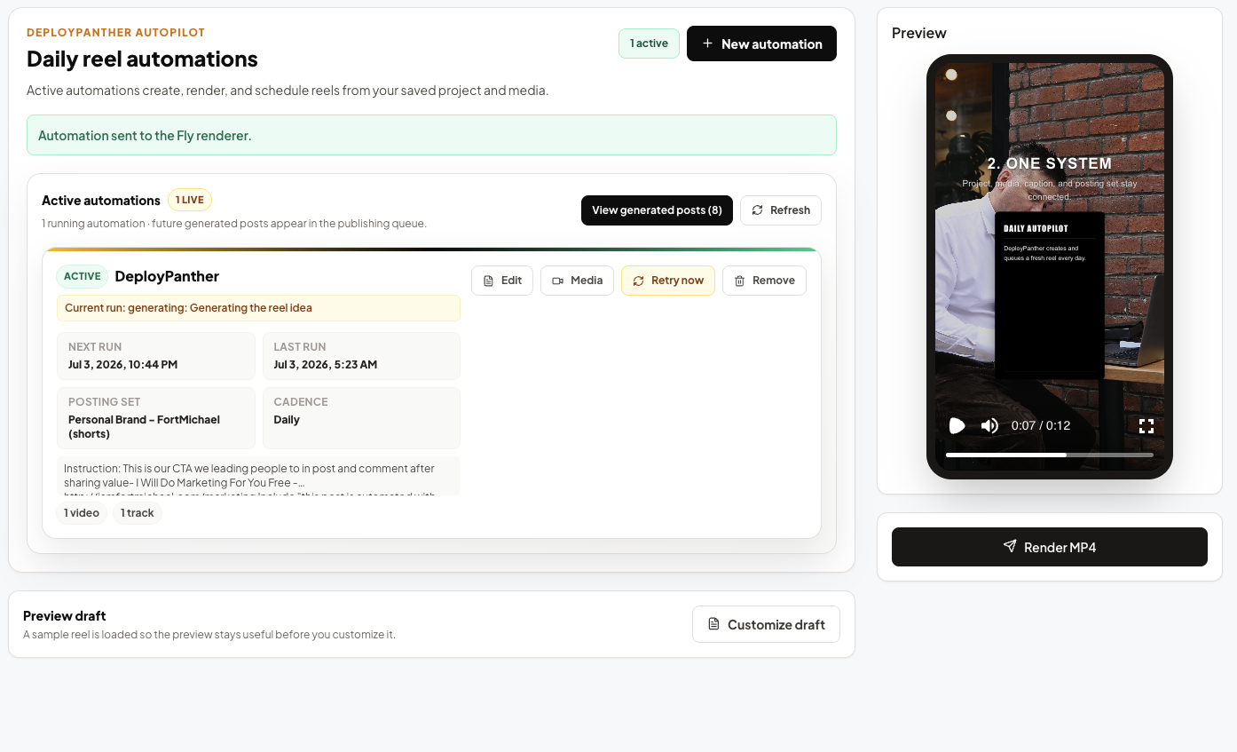This screenshot has height=752, width=1237.
Task: Click the Render MP4 button
Action: pos(1050,547)
